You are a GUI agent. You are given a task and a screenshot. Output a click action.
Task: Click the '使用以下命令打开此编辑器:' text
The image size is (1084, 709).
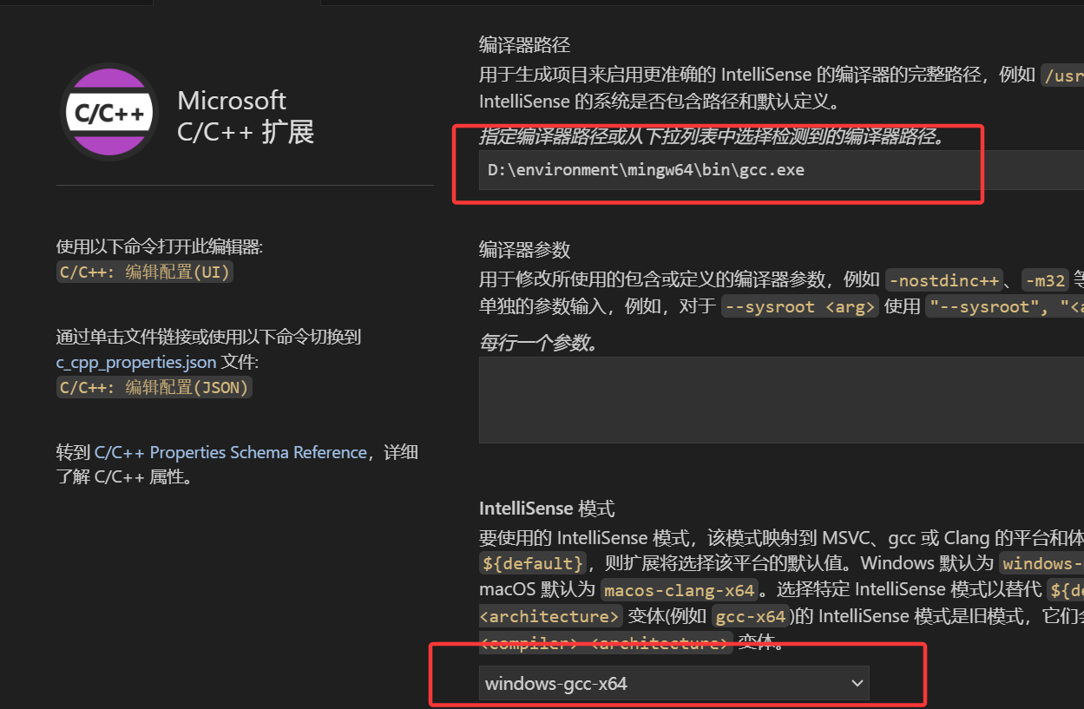click(x=160, y=247)
